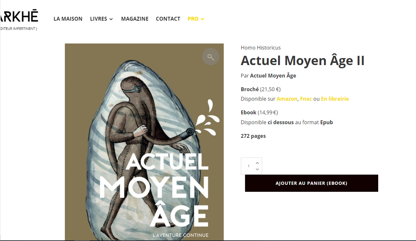This screenshot has width=416, height=241.
Task: Focus the quantity input field
Action: pyautogui.click(x=248, y=166)
